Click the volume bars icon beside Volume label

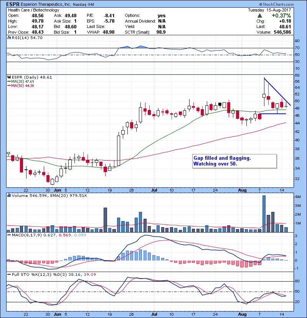coord(9,195)
